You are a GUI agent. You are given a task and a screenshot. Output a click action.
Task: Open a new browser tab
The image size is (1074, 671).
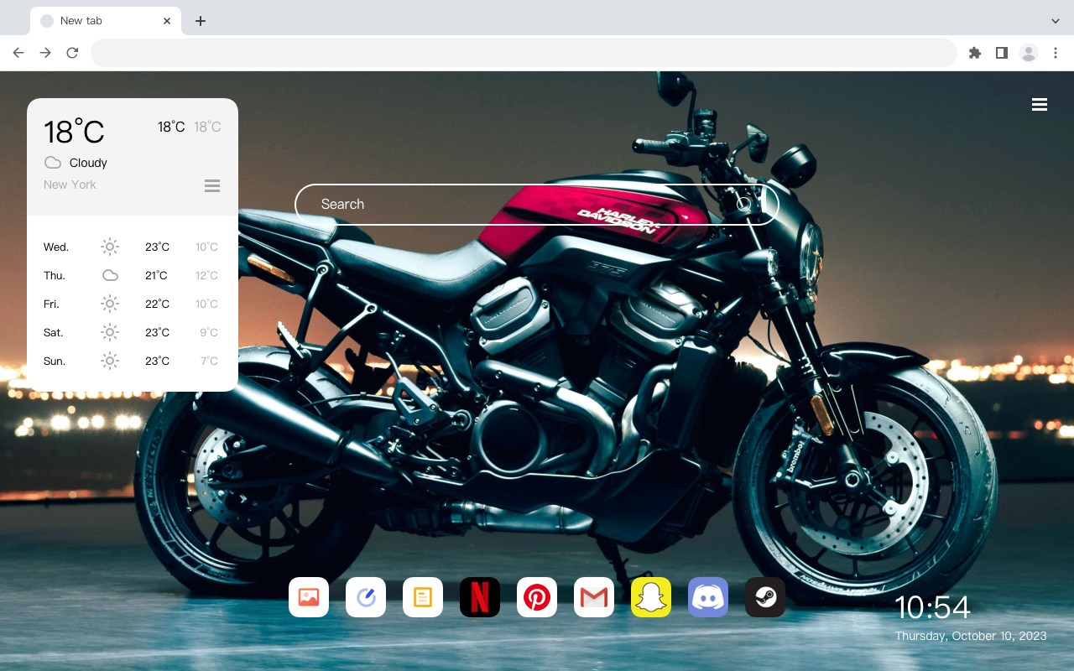click(200, 21)
